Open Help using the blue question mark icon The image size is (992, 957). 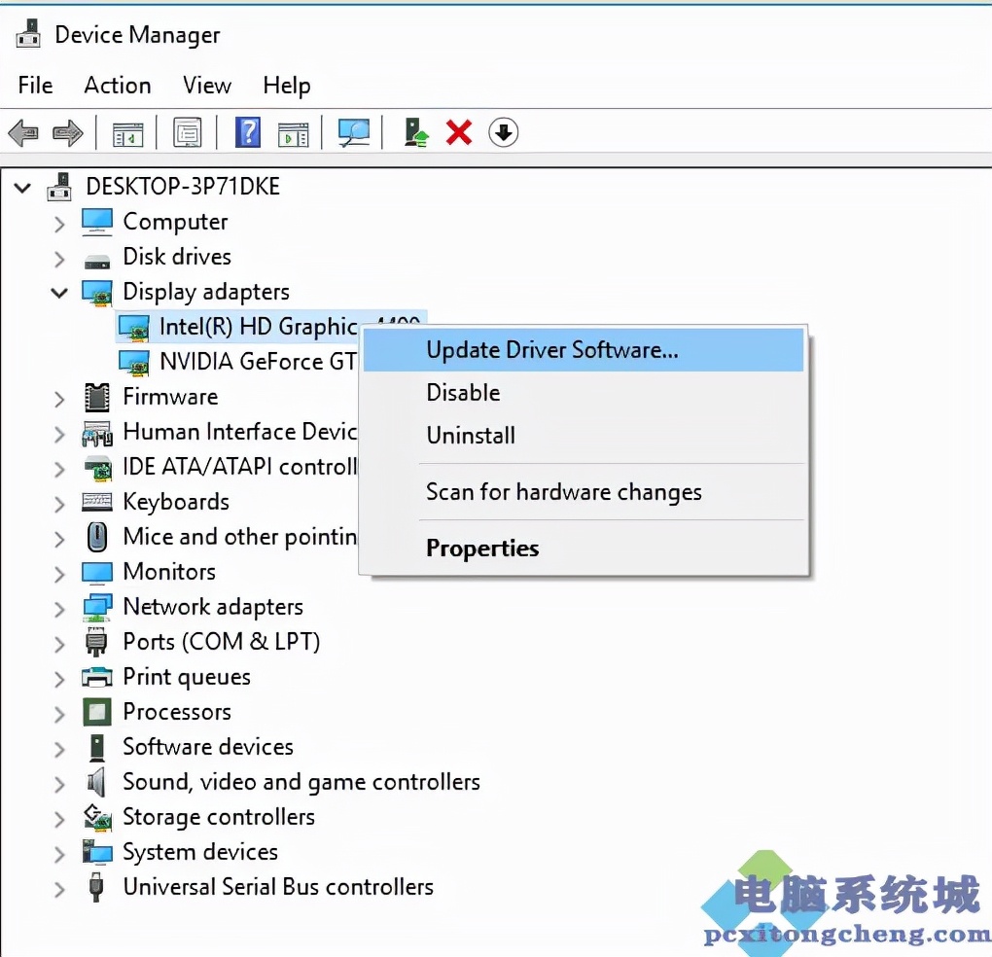[247, 132]
